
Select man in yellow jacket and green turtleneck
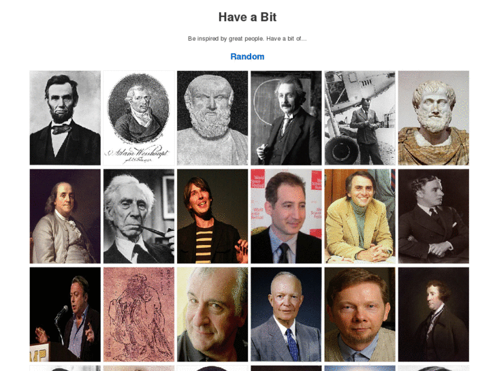coord(360,216)
